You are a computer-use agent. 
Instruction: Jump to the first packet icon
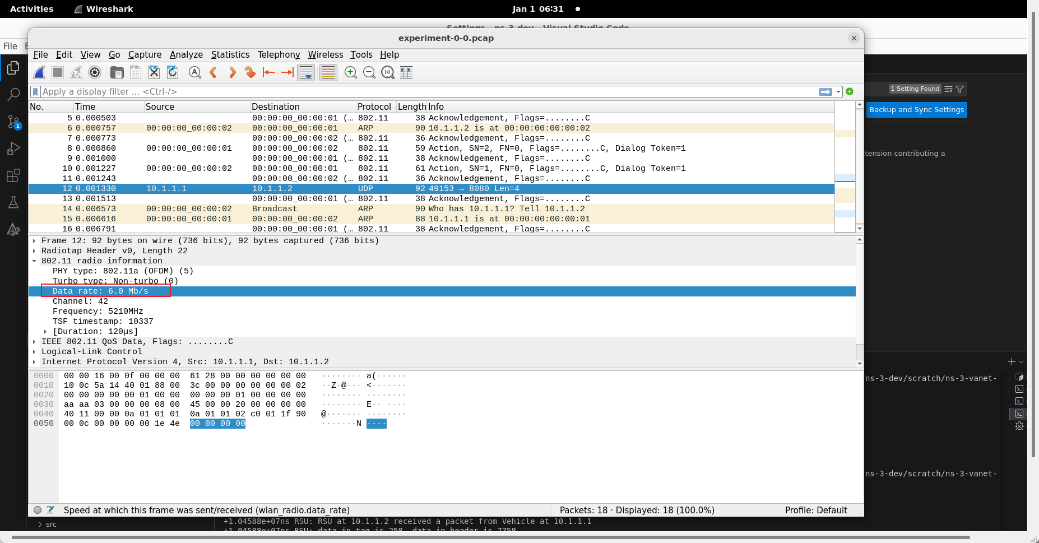tap(269, 72)
